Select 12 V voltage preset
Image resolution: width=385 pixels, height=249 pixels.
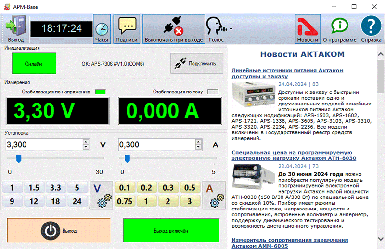tap(34, 201)
